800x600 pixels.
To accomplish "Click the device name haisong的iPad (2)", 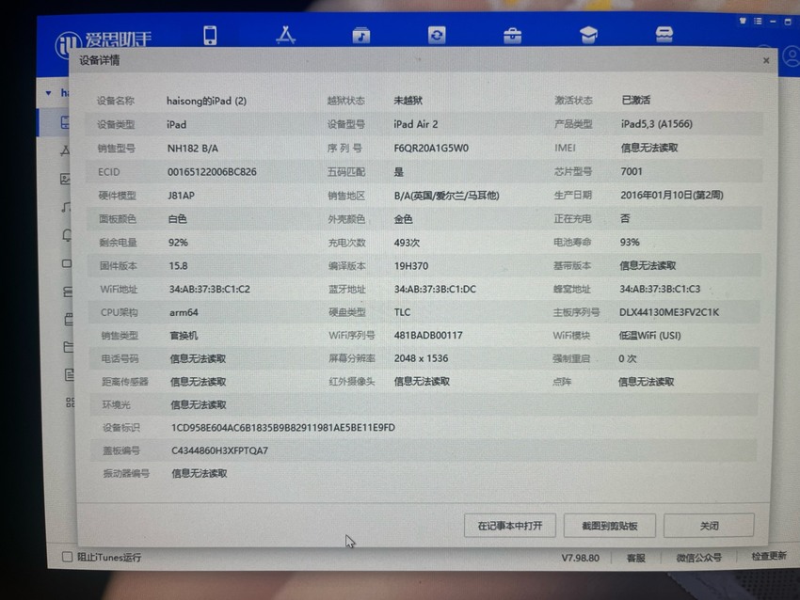I will point(207,101).
